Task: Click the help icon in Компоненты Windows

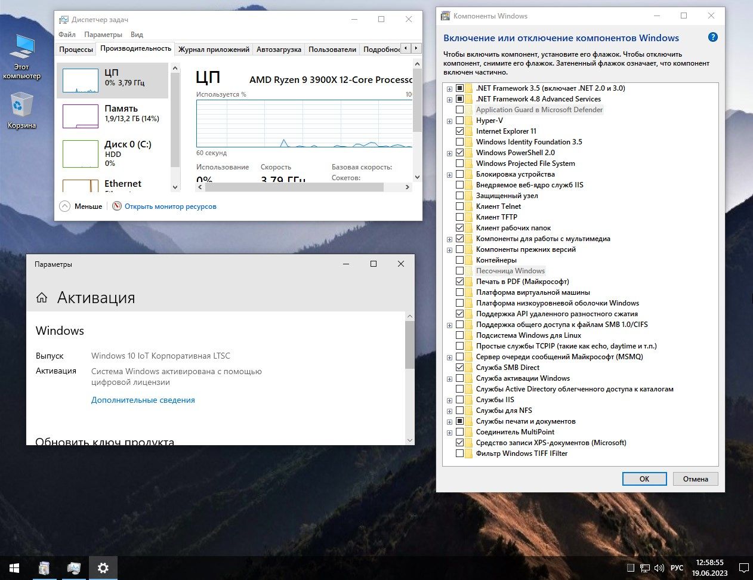Action: coord(712,37)
